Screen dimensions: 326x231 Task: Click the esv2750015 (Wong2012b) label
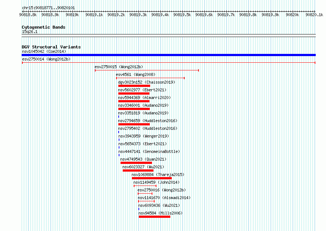[x=119, y=67]
